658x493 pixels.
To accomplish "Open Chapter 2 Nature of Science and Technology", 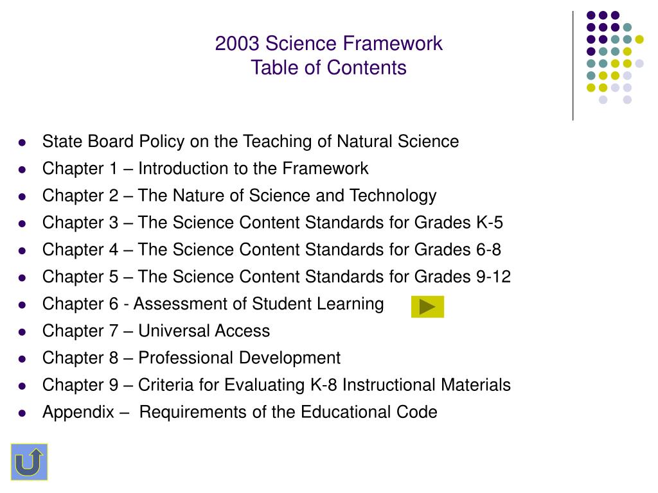I will pyautogui.click(x=239, y=196).
